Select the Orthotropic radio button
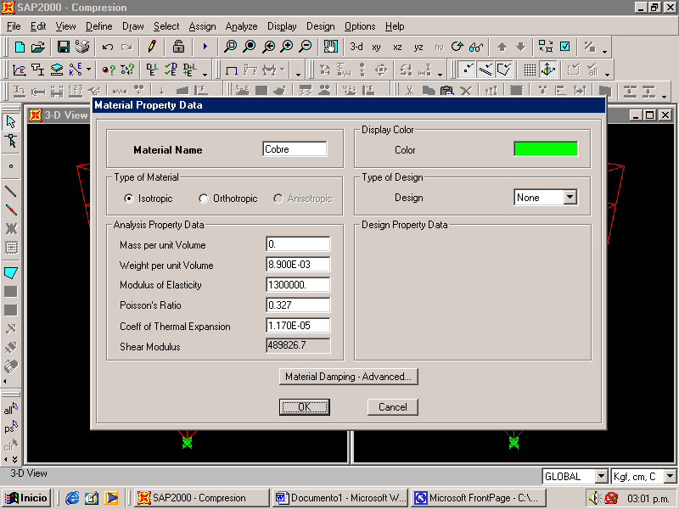Viewport: 679px width, 509px height. pyautogui.click(x=203, y=199)
